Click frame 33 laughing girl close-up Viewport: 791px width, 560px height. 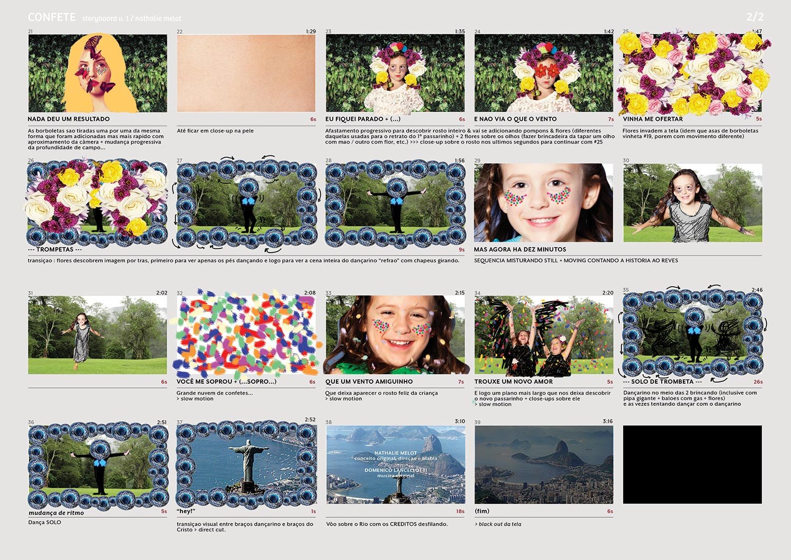pos(395,335)
